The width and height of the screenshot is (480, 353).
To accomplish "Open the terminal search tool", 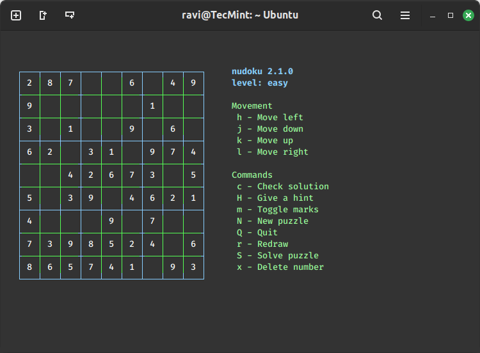I will coord(378,15).
